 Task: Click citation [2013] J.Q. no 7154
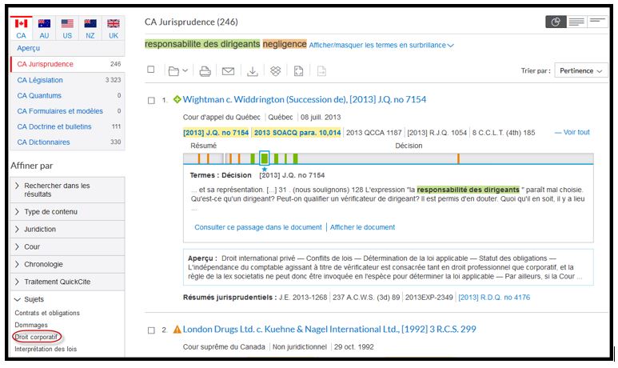(216, 133)
